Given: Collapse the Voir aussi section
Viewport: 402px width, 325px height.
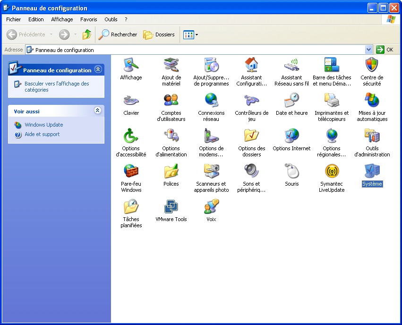Looking at the screenshot, I should pos(98,111).
